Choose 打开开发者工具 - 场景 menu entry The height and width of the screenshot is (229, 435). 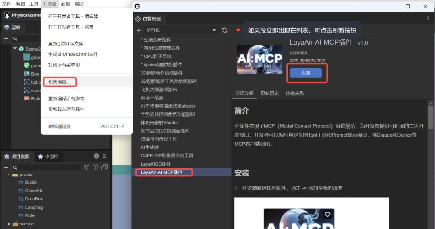point(87,27)
